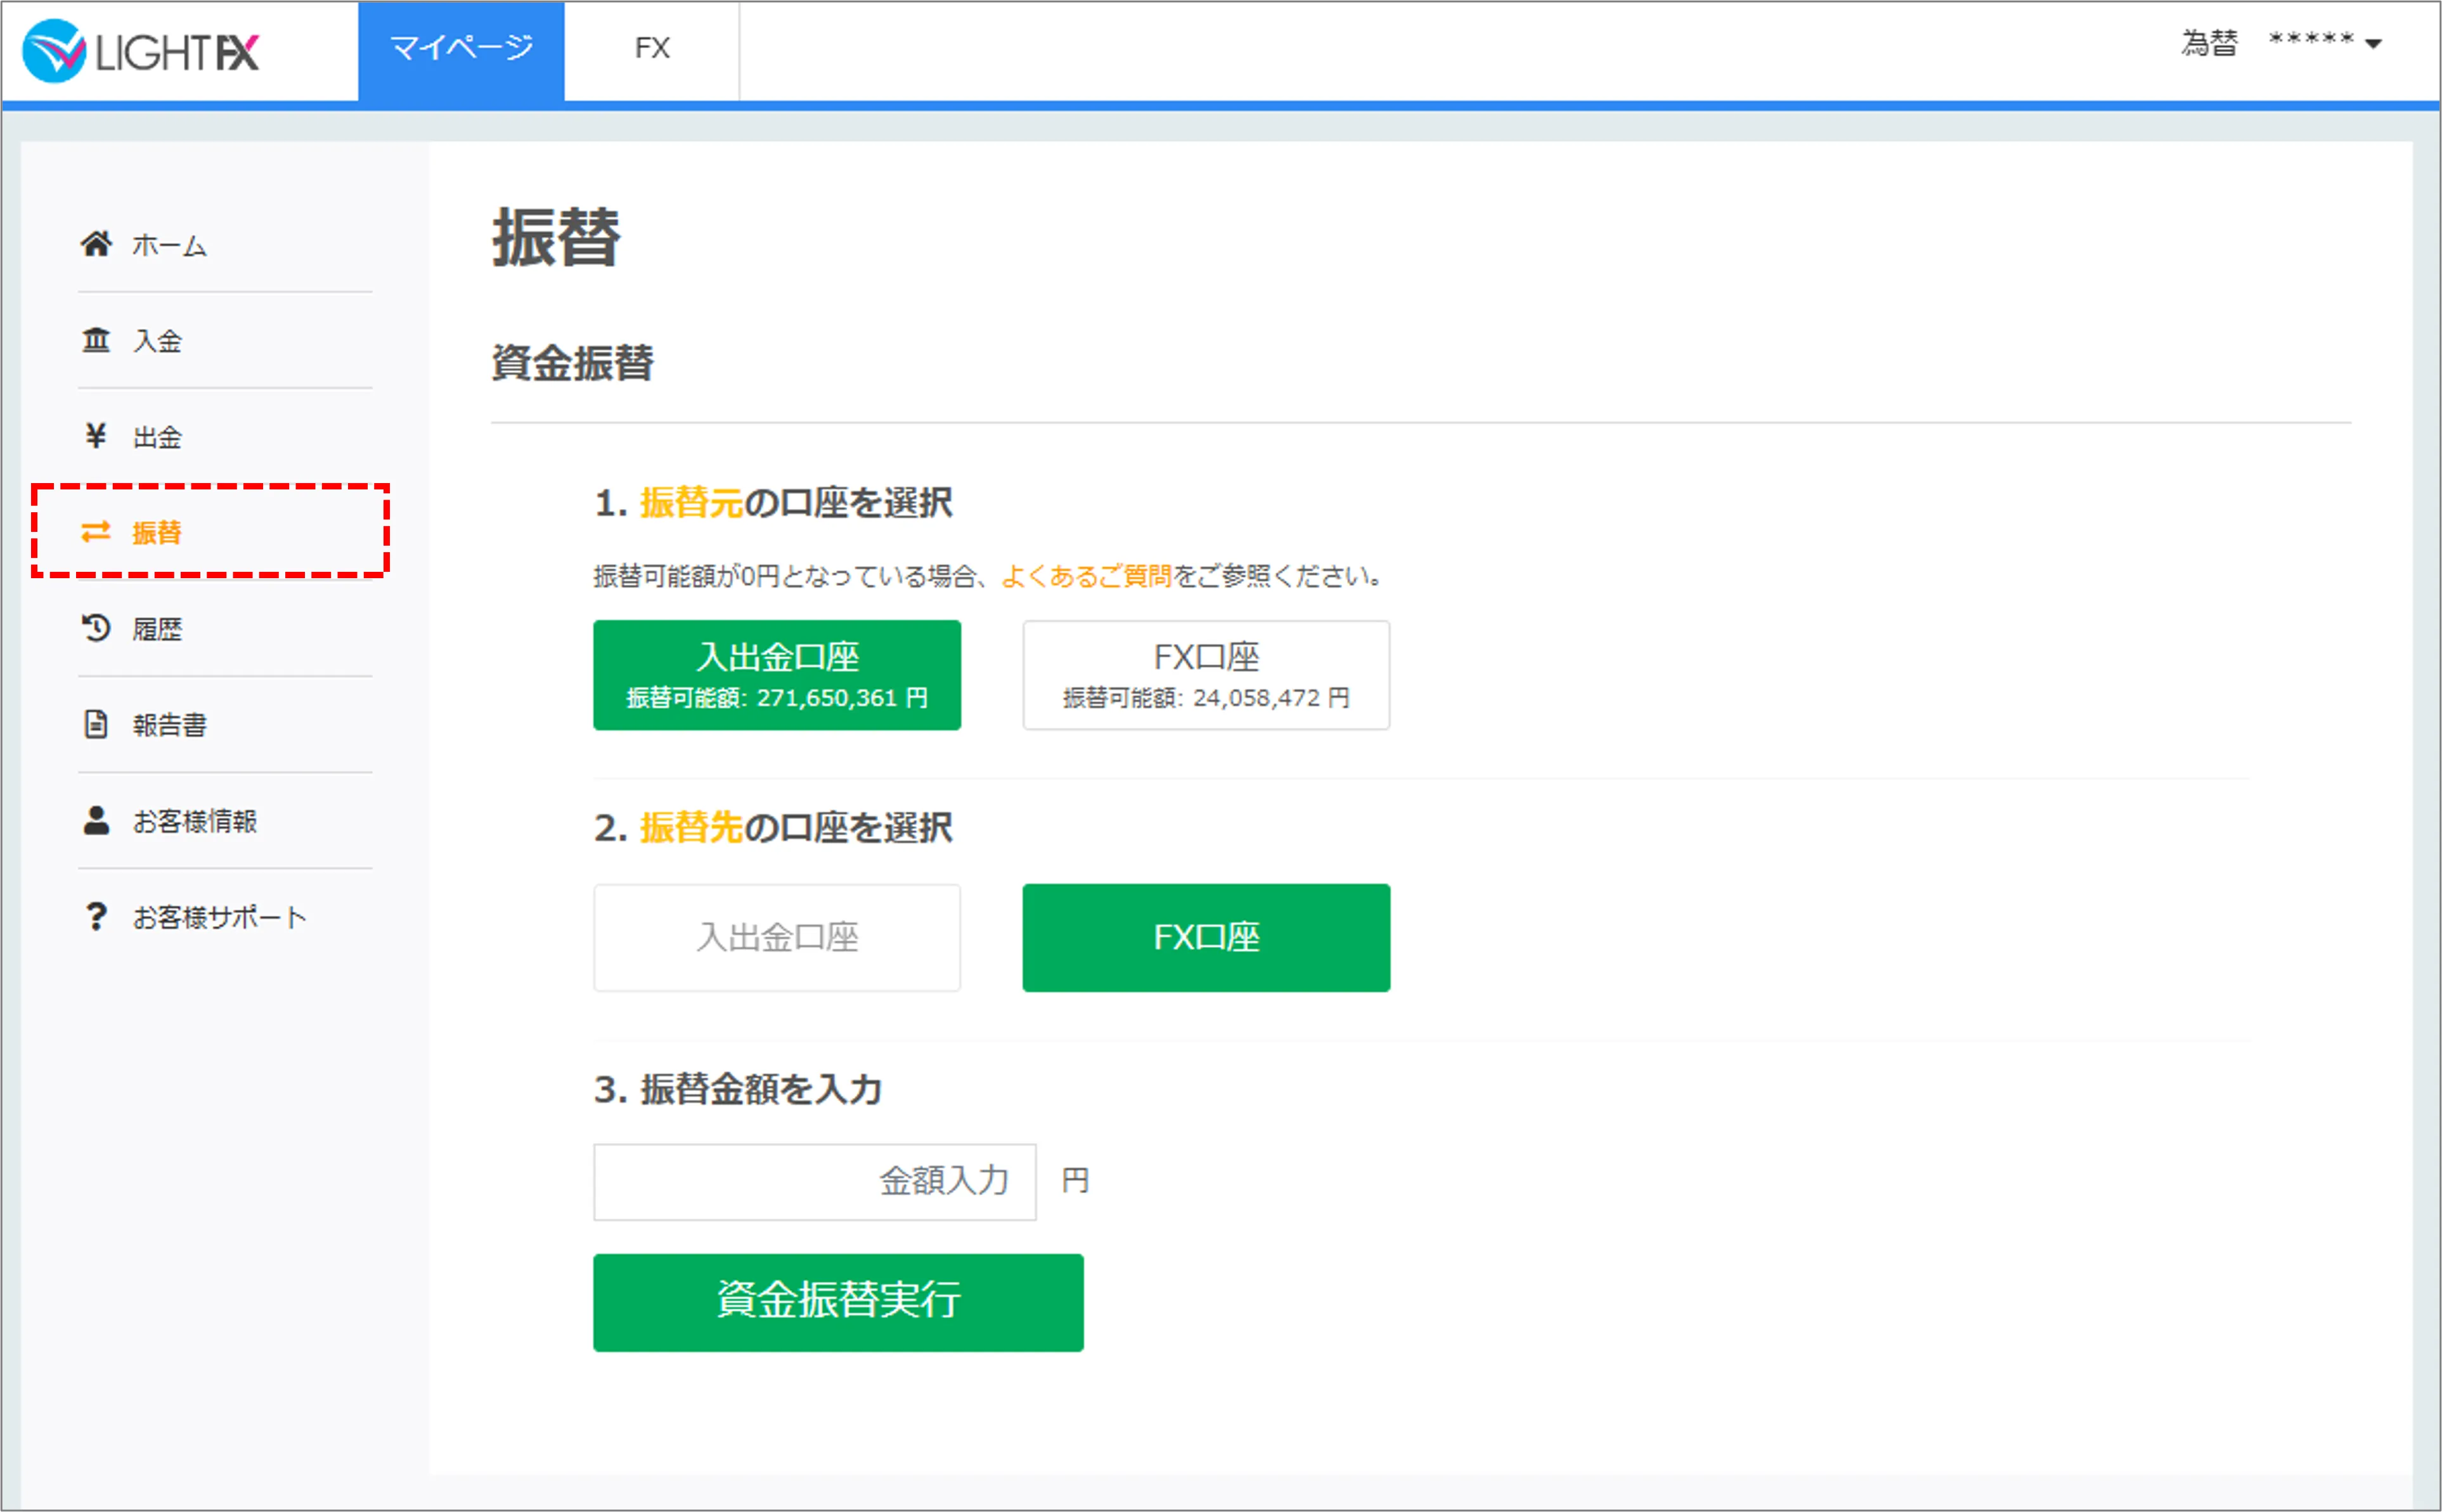Click the 金額入力 amount field

pos(815,1182)
